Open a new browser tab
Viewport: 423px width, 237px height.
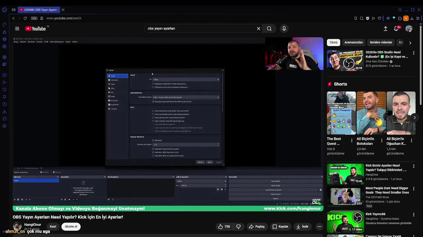click(x=63, y=10)
